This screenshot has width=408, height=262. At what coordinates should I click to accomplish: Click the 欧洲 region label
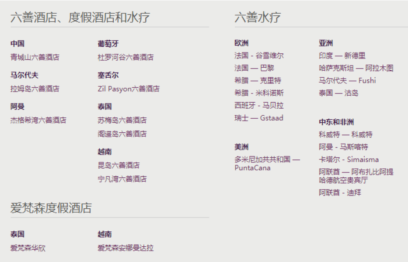pos(241,43)
